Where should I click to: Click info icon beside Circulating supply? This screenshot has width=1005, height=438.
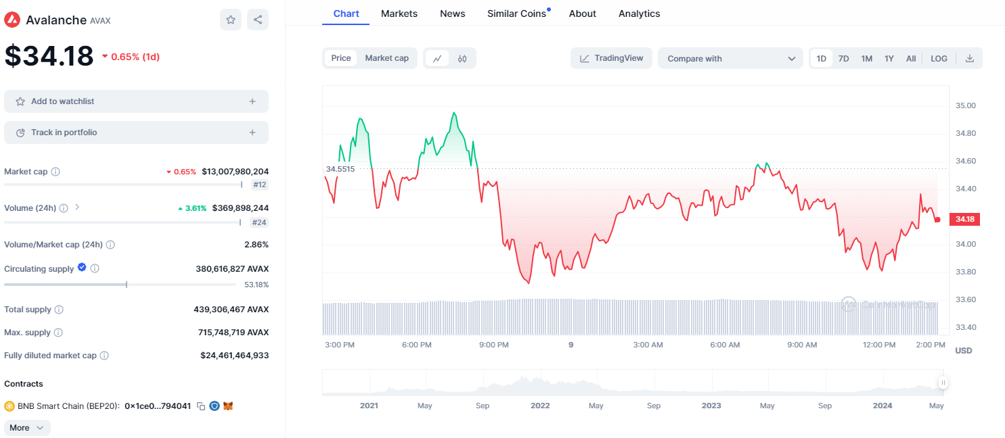click(x=95, y=268)
